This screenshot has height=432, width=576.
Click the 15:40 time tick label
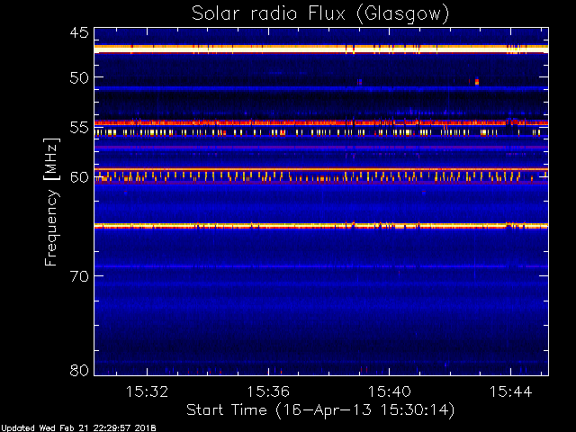pyautogui.click(x=390, y=391)
